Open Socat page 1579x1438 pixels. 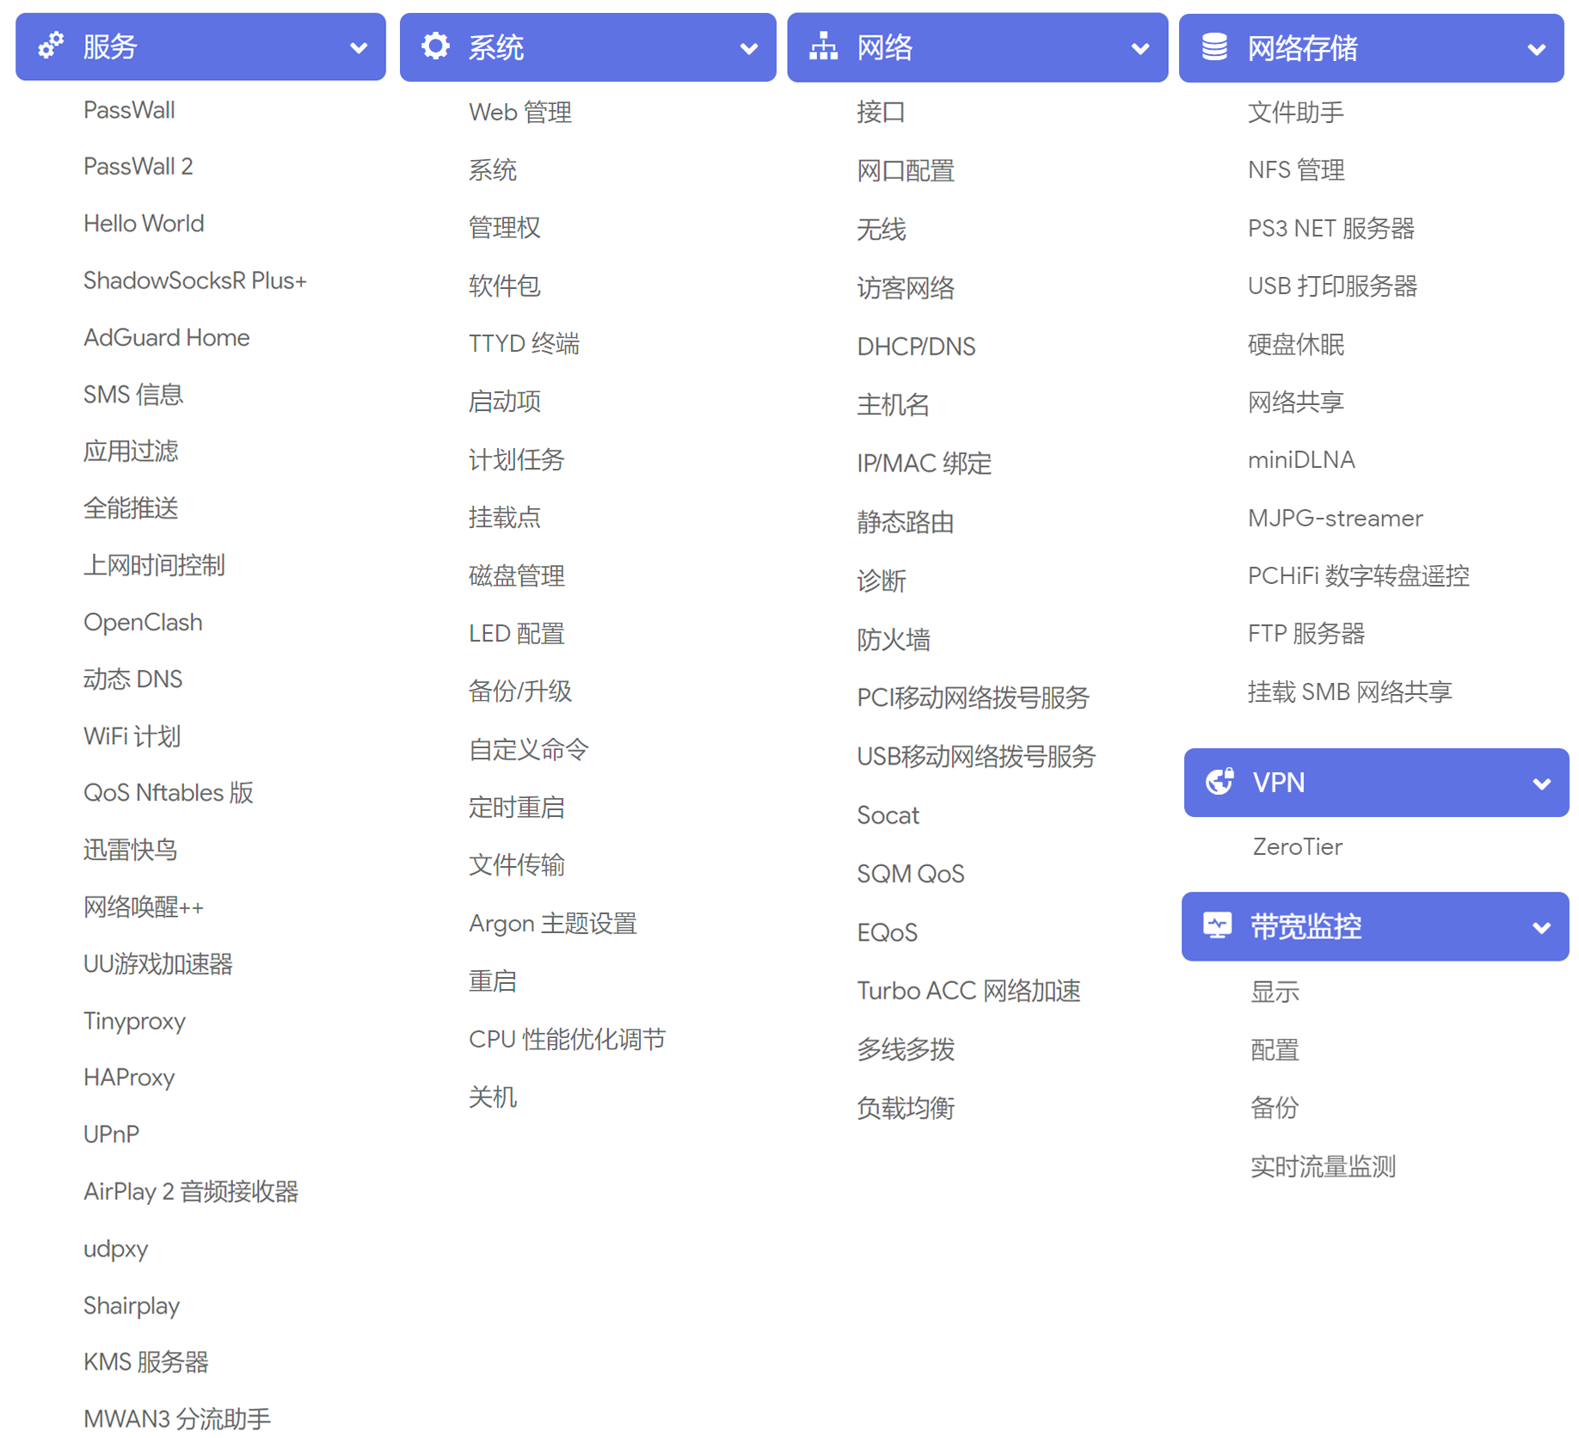click(888, 814)
